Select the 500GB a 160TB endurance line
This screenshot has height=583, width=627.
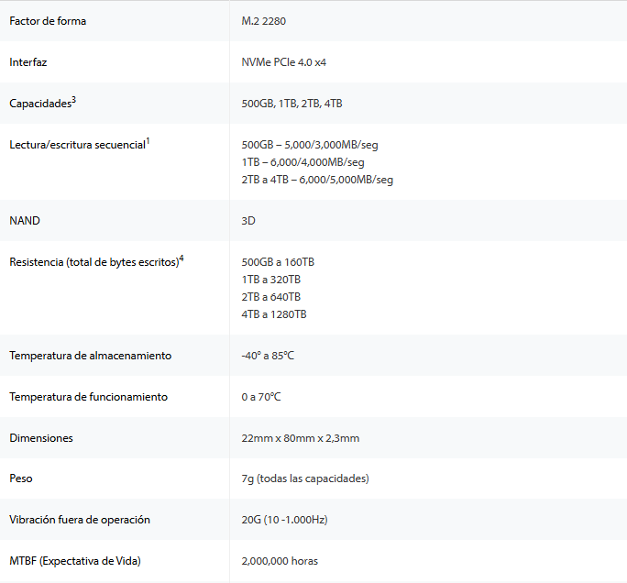tap(278, 262)
